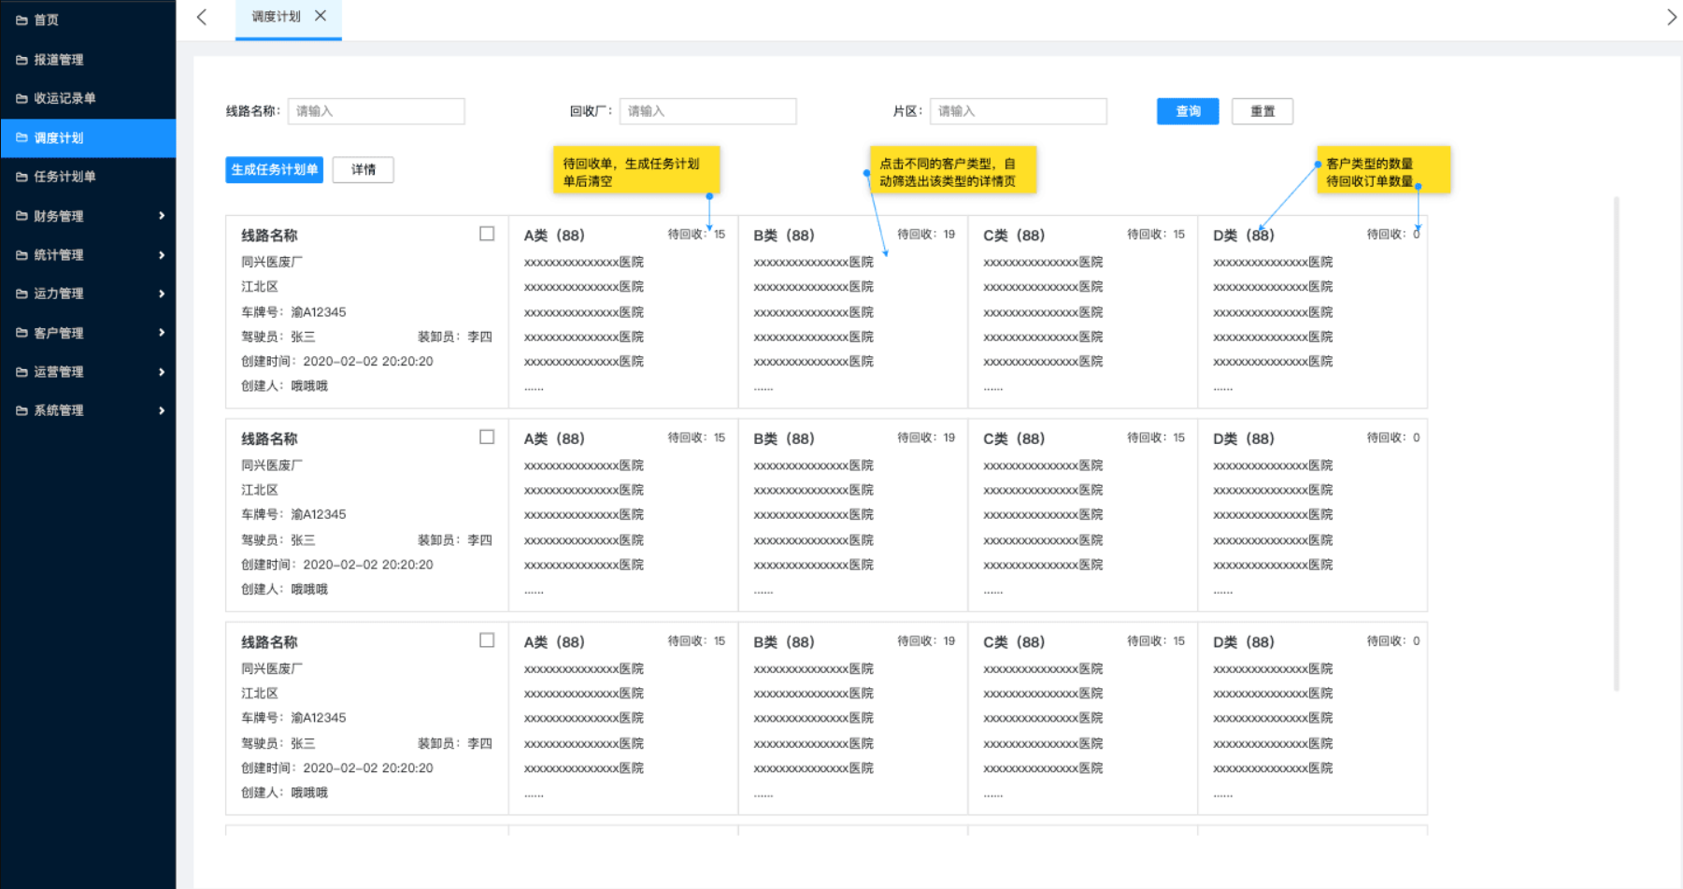Click the right arrow to scroll tabs forward
Image resolution: width=1683 pixels, height=889 pixels.
point(1672,17)
